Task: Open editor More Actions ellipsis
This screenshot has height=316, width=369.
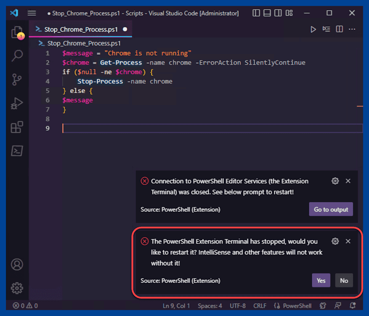Action: pos(352,29)
